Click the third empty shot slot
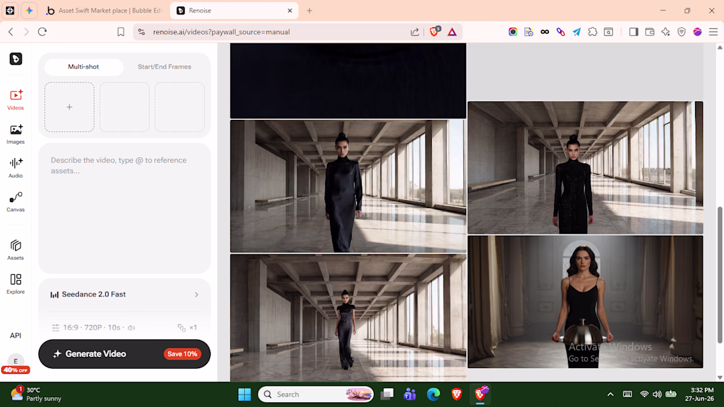724x407 pixels. coord(180,107)
